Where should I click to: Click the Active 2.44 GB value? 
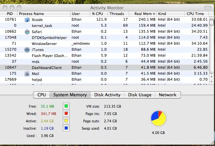pyautogui.click(x=47, y=121)
